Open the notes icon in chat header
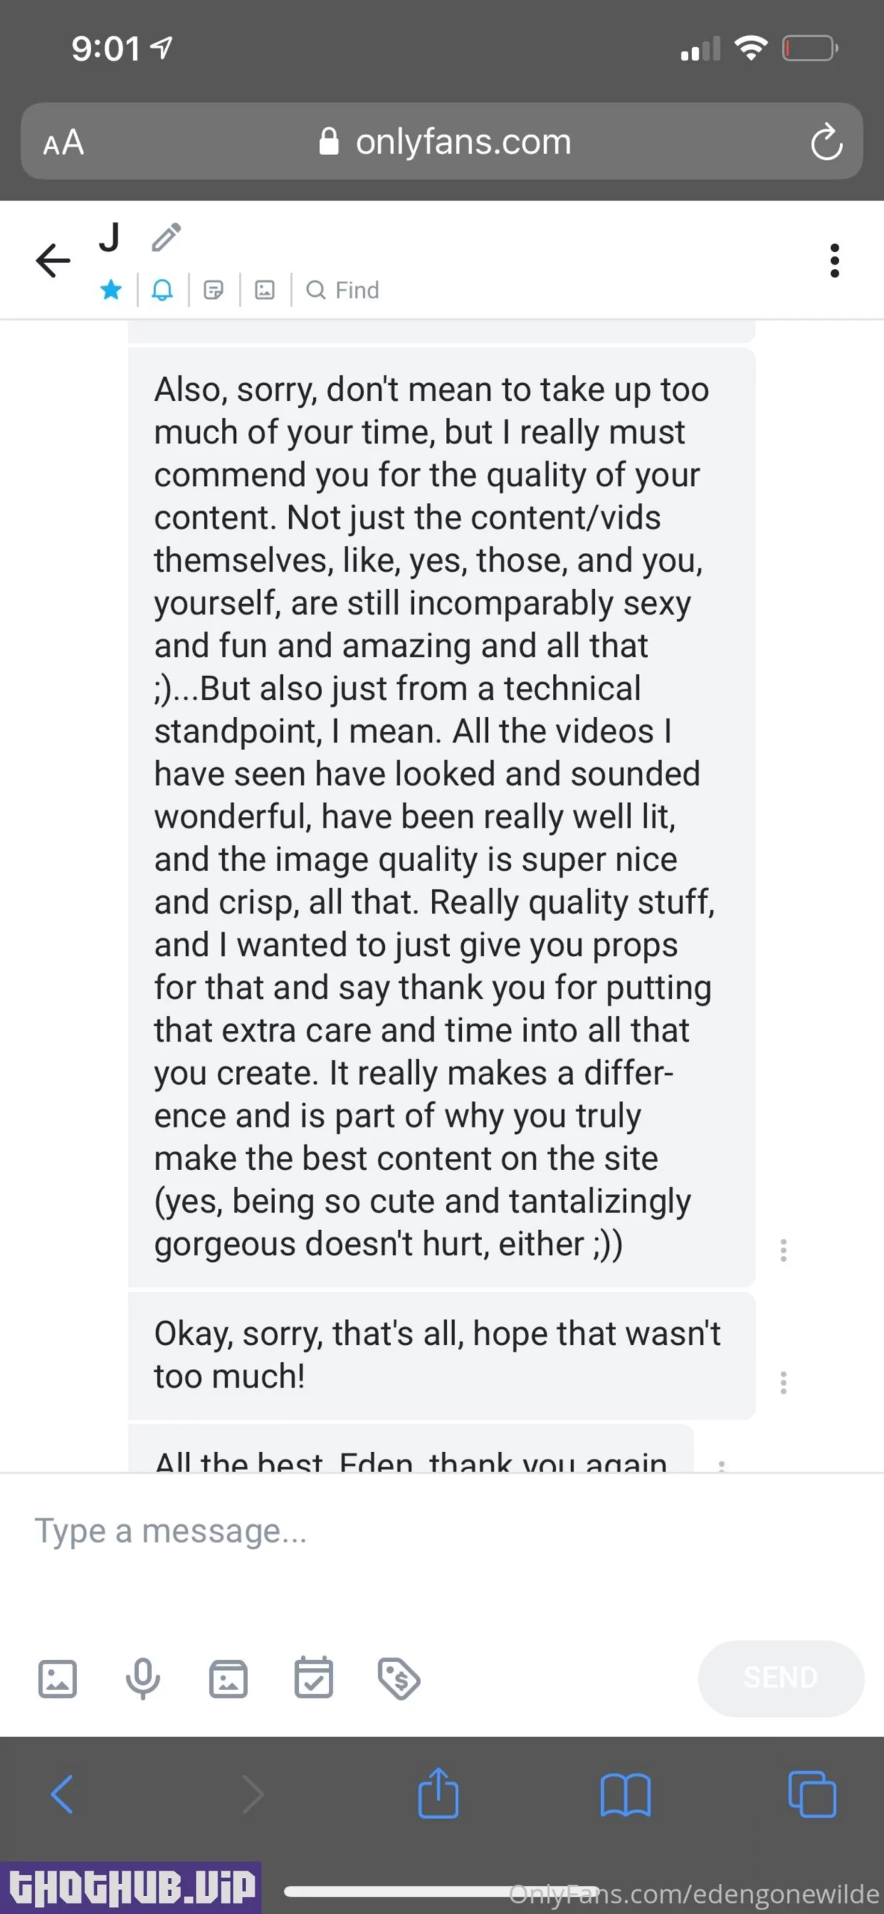The height and width of the screenshot is (1914, 884). pyautogui.click(x=214, y=289)
